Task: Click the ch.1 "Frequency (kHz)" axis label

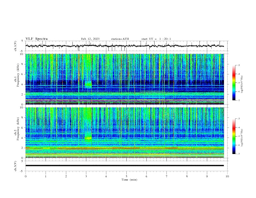Action: coord(18,74)
